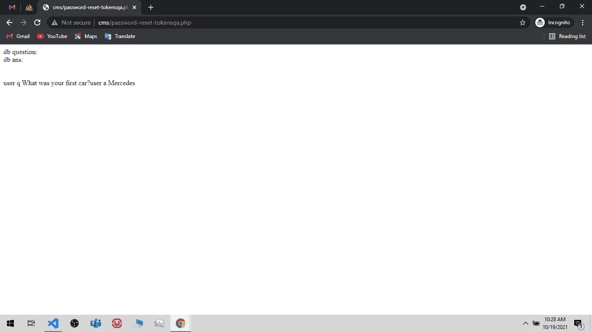Open Microsoft Teams from the taskbar
Image resolution: width=592 pixels, height=332 pixels.
tap(96, 323)
